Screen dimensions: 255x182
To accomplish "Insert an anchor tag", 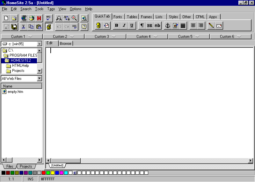I will coord(168,25).
